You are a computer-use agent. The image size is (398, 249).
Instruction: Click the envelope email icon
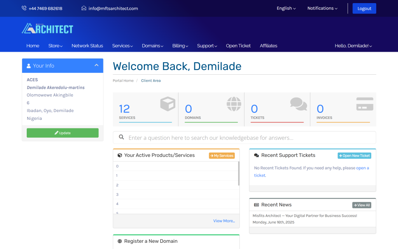pyautogui.click(x=84, y=8)
